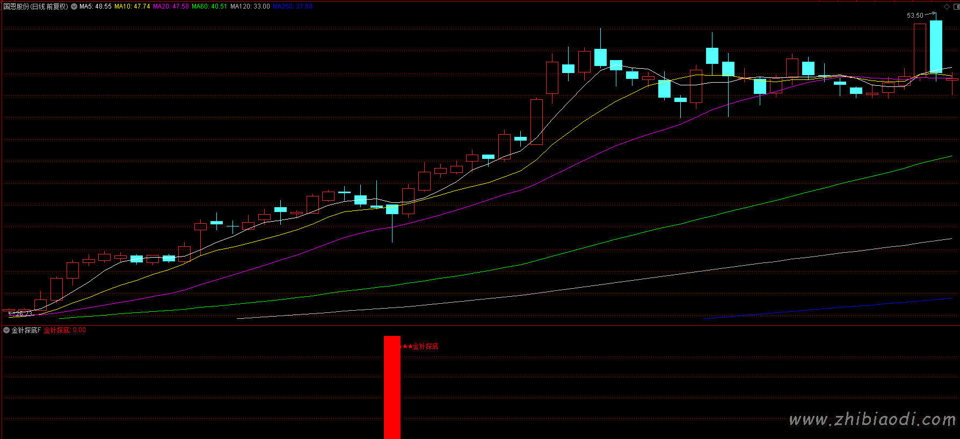
Task: Select the MA5: 48.55 indicator label
Action: [96, 6]
